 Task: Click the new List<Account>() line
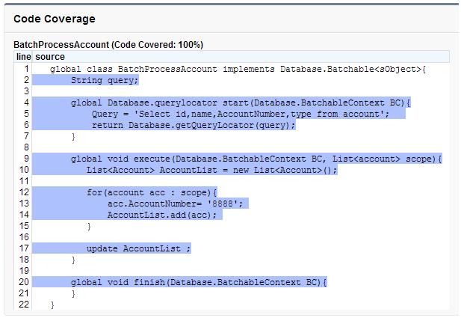click(211, 170)
